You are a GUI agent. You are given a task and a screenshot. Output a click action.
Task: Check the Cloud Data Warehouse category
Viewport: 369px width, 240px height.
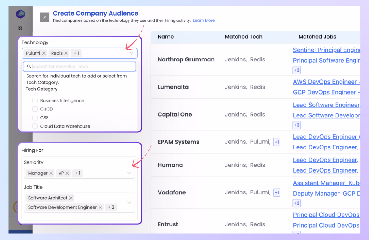[35, 126]
